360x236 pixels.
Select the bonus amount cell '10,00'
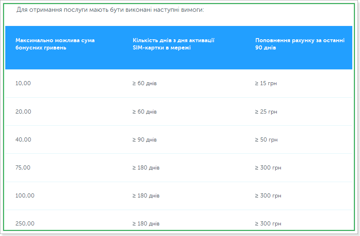point(23,83)
